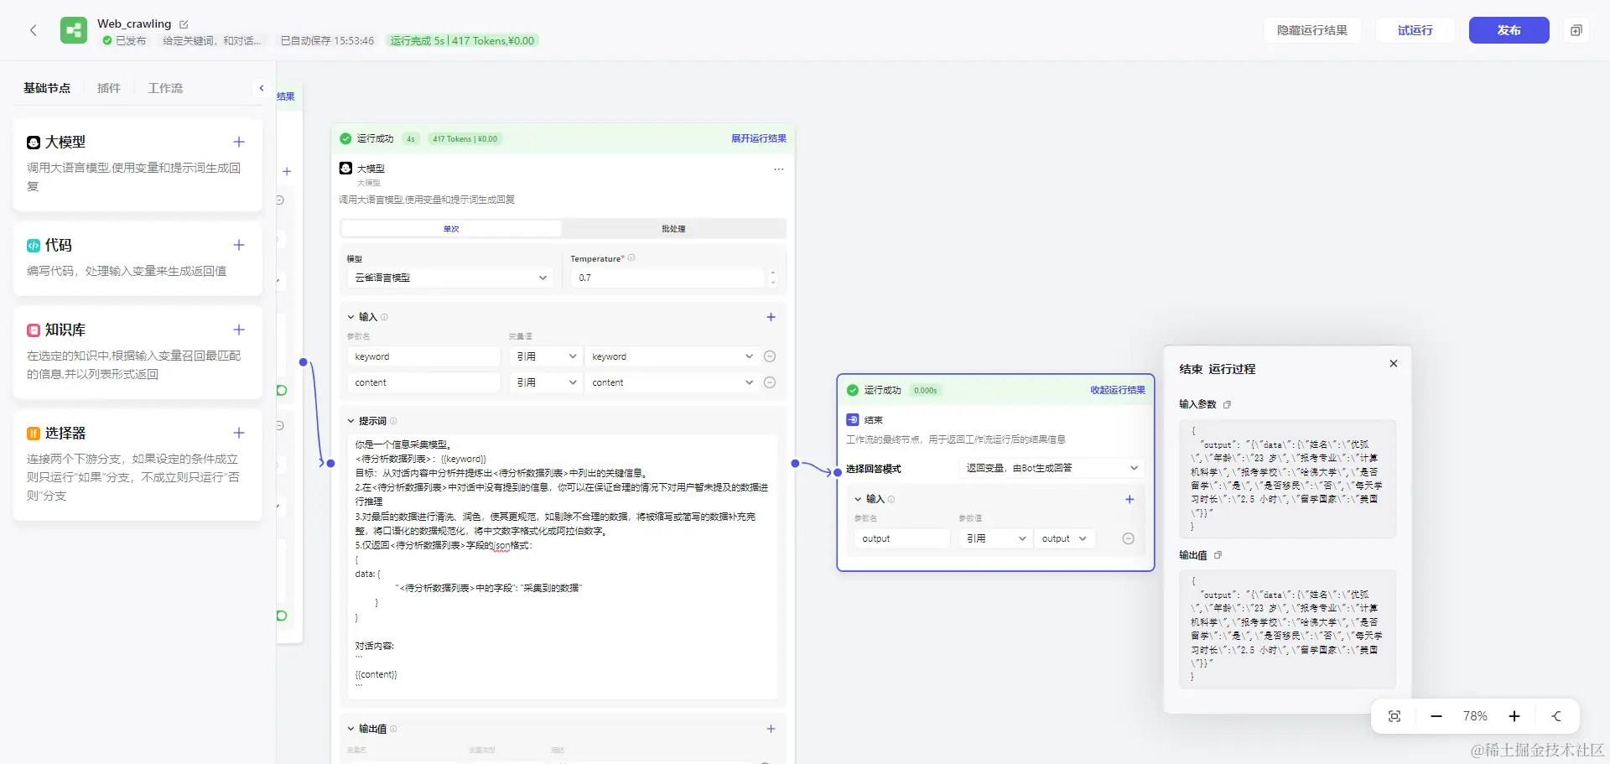Click the keyword parameter name field
This screenshot has width=1610, height=764.
(423, 356)
